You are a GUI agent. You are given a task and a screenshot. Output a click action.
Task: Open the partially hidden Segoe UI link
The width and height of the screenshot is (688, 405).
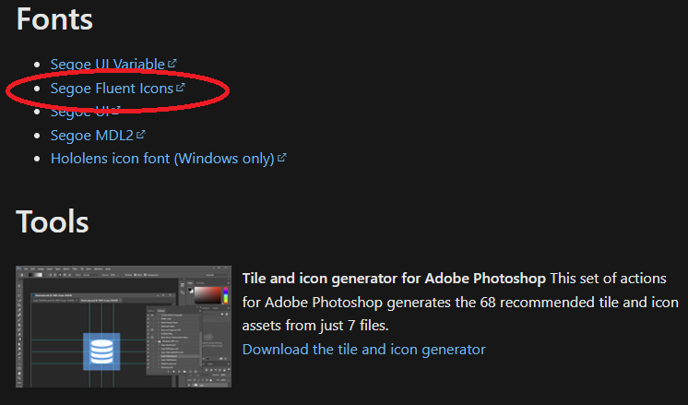click(x=81, y=112)
